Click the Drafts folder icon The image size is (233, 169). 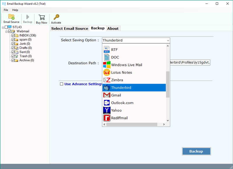click(17, 48)
